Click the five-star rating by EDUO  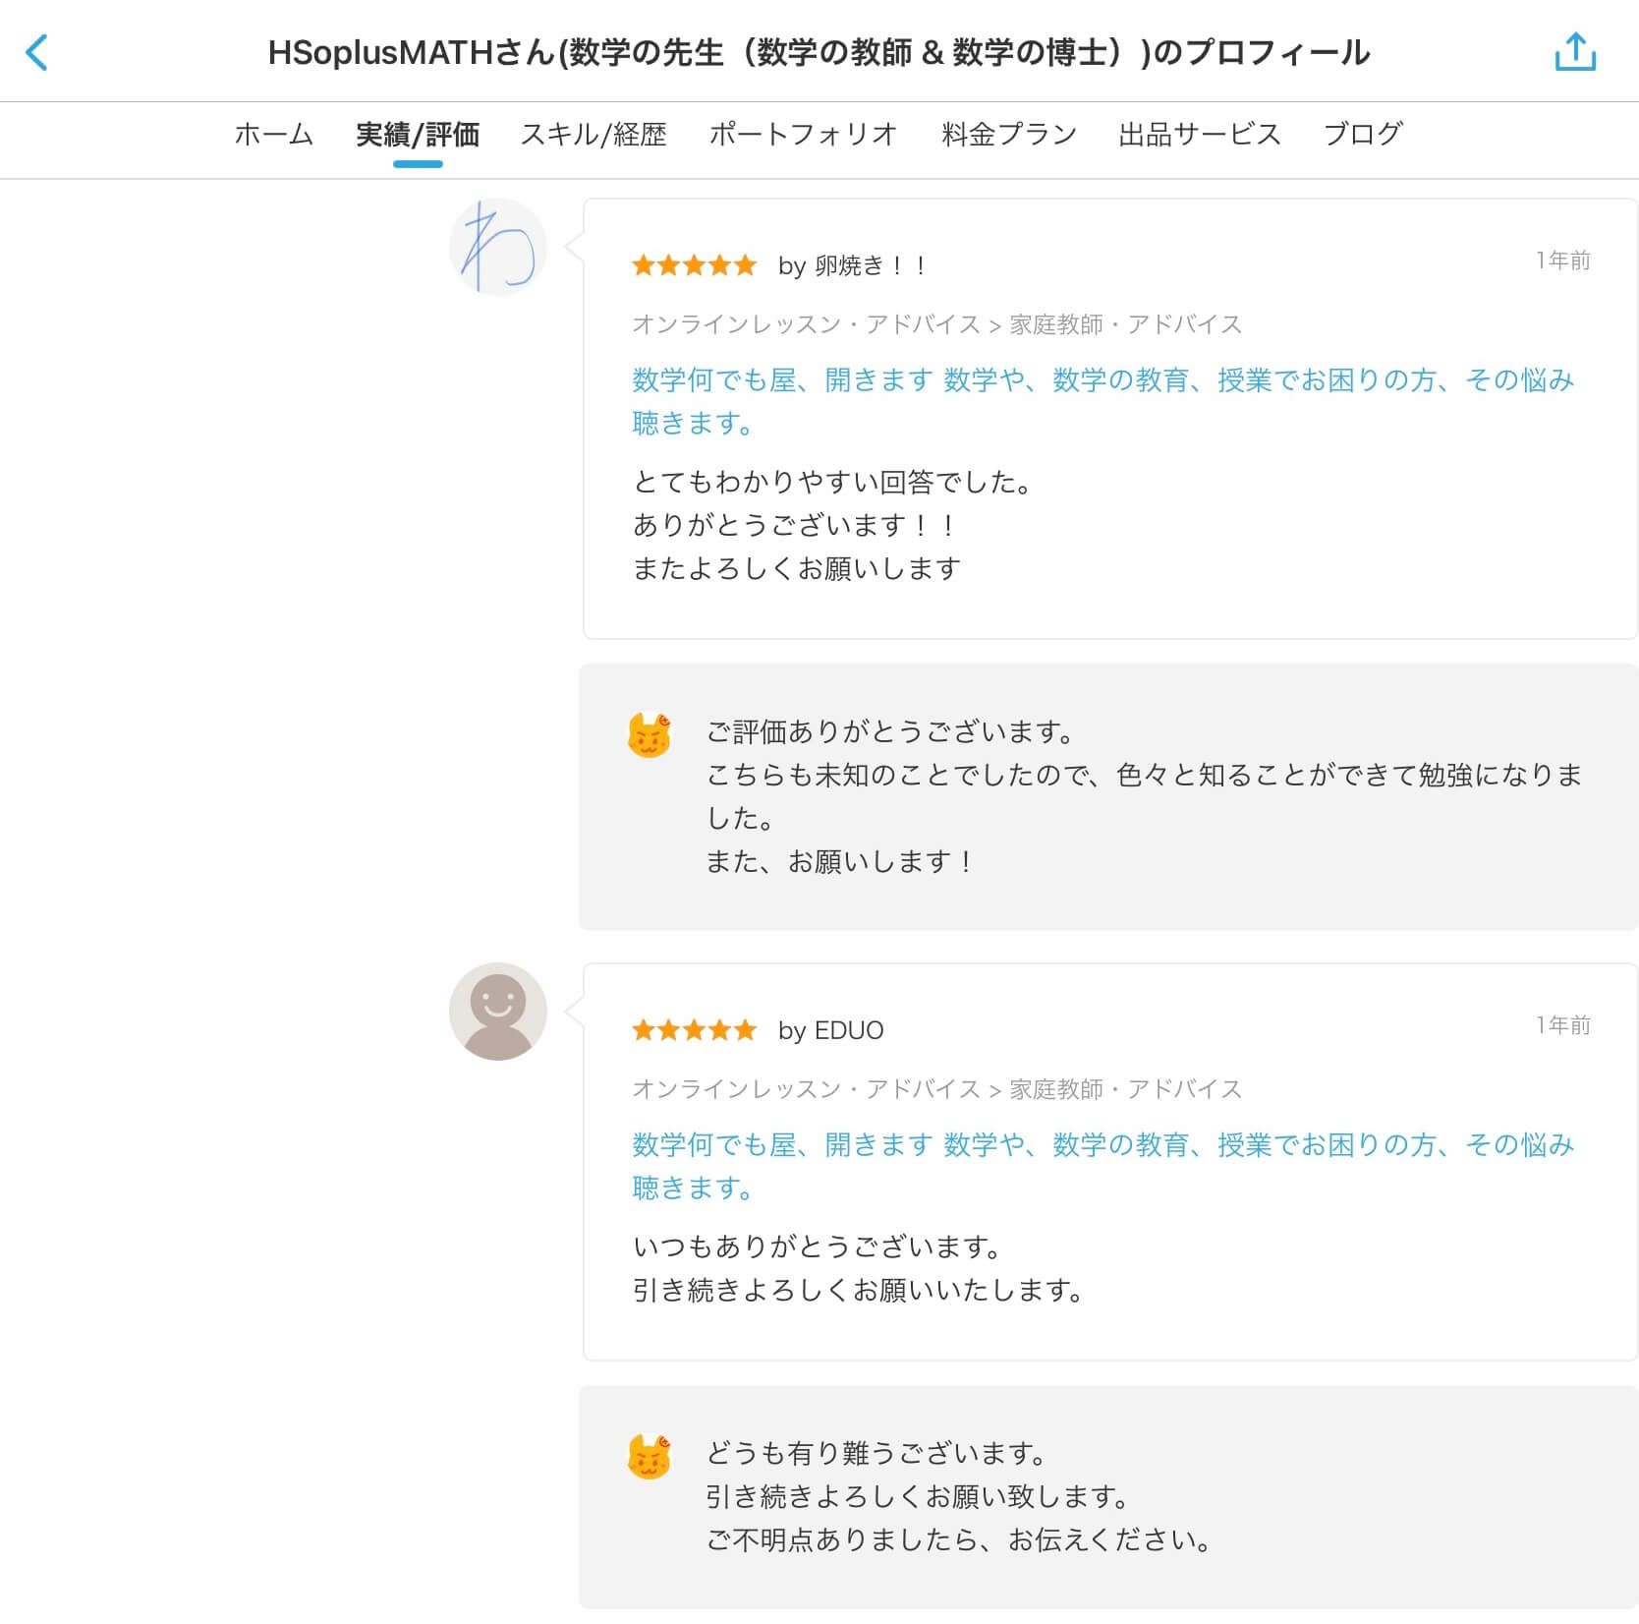pyautogui.click(x=694, y=1030)
